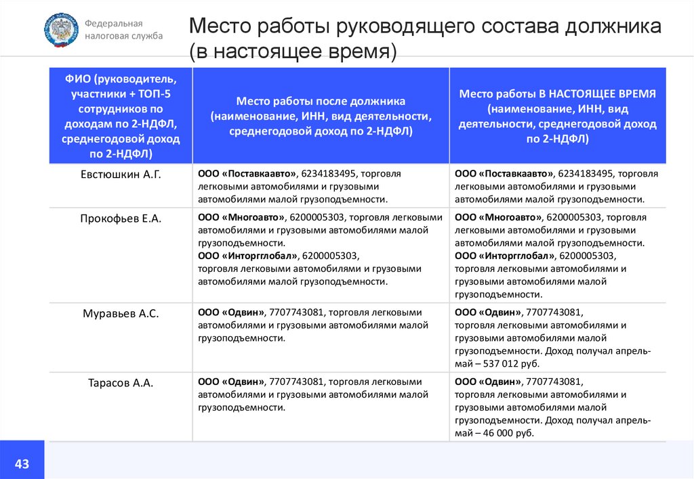Click 'ООО «Одвин»' in Тарасов's current workplace cell
The height and width of the screenshot is (479, 694).
tap(488, 382)
